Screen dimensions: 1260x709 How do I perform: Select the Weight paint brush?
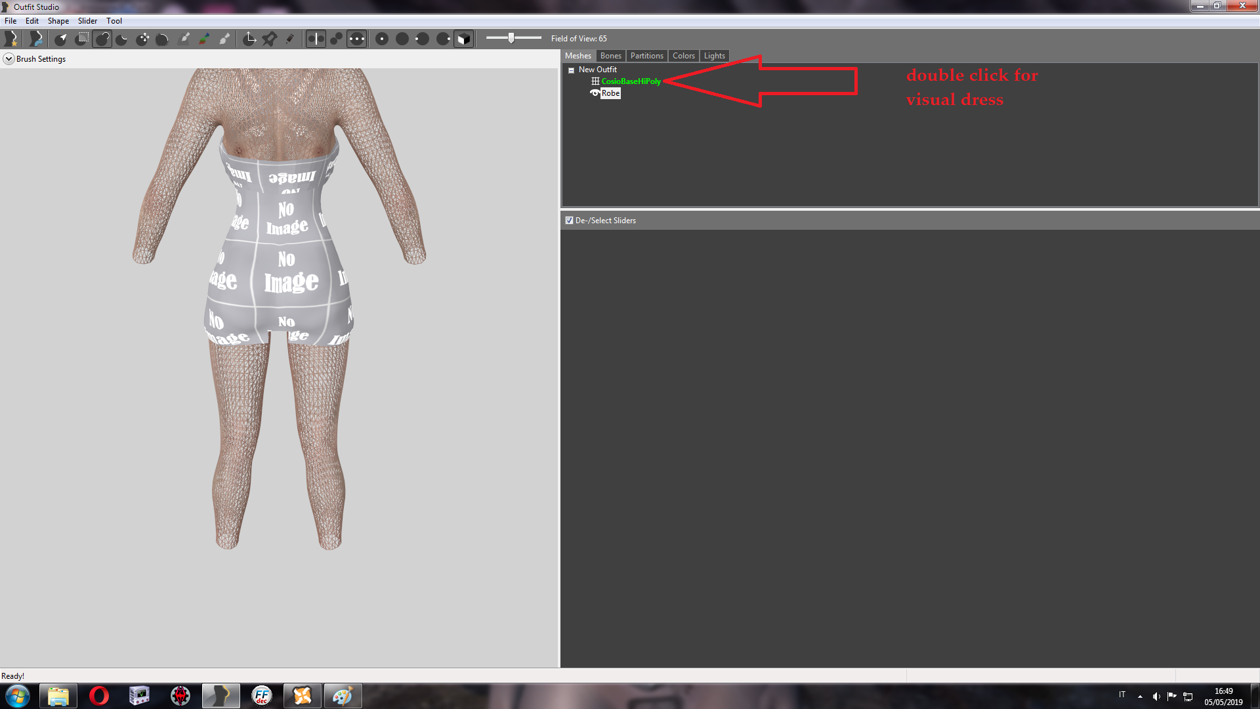184,39
